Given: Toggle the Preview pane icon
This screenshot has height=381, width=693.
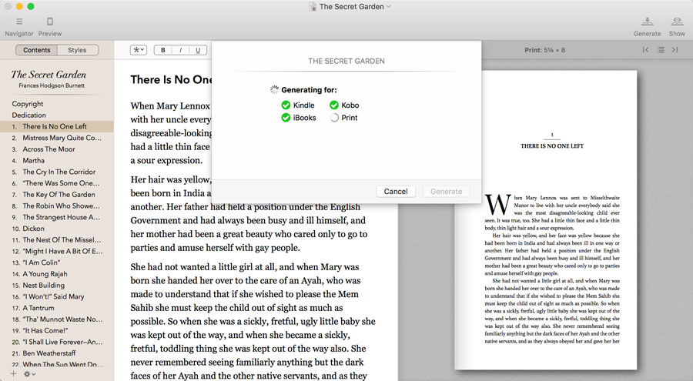Looking at the screenshot, I should [50, 22].
